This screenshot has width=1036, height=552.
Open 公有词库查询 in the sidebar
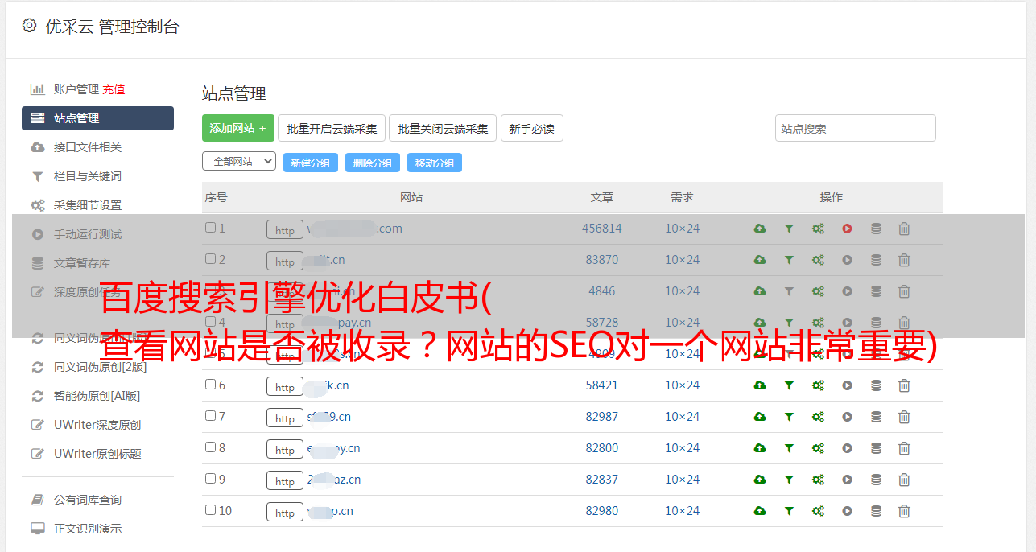(88, 500)
